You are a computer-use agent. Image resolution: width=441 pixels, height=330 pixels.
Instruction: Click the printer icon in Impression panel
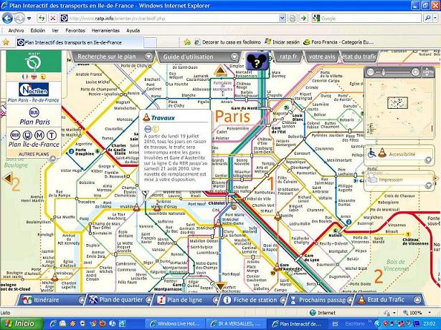click(x=372, y=179)
